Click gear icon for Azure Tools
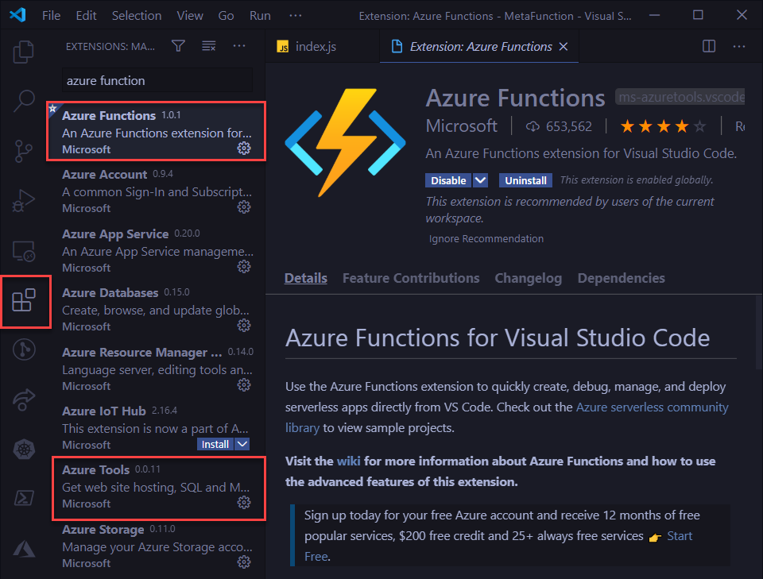This screenshot has width=763, height=579. (x=244, y=503)
